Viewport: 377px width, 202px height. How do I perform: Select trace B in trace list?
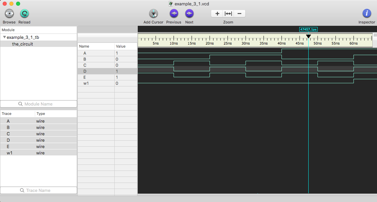point(39,127)
